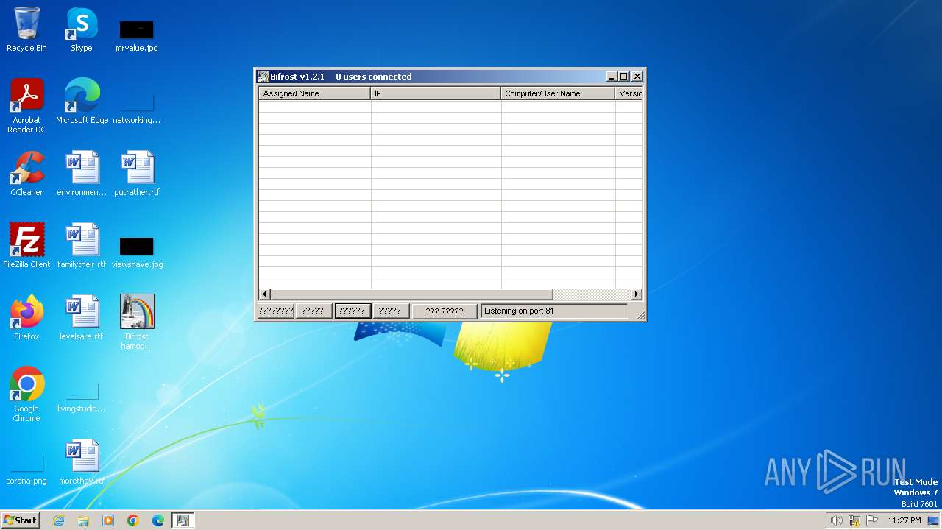Select the livingstudie... desktop file

[82, 397]
